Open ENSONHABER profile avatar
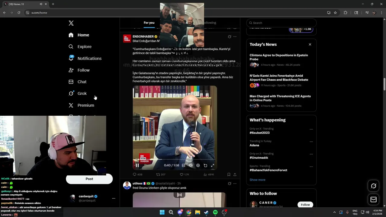 (127, 39)
